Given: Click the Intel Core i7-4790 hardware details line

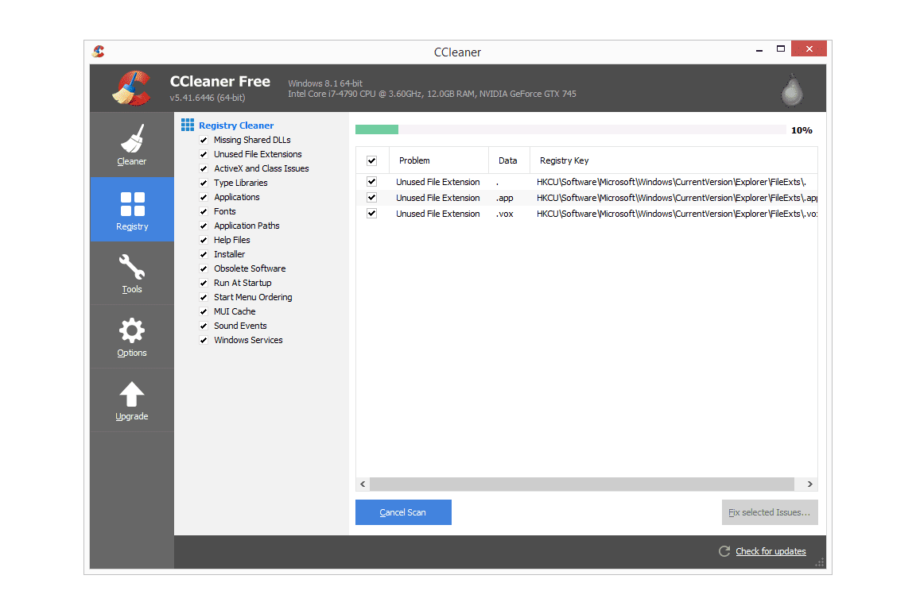Looking at the screenshot, I should click(x=433, y=94).
